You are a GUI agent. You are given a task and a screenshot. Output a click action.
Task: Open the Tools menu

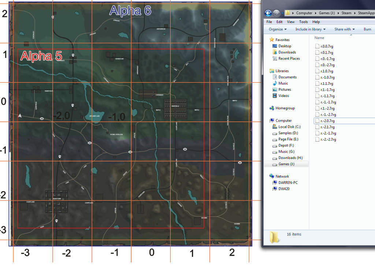click(303, 22)
